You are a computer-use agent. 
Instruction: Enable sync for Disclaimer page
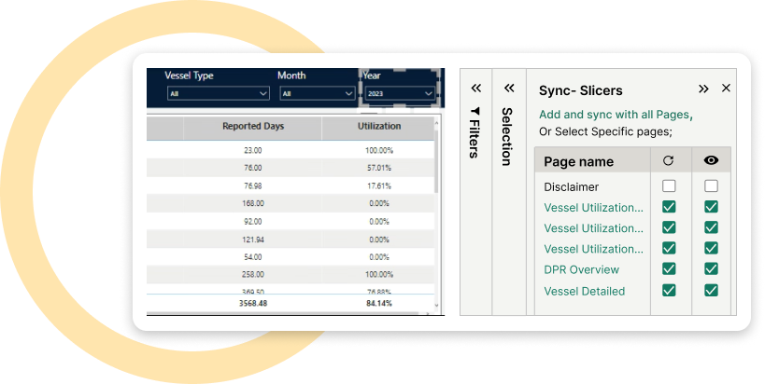click(669, 186)
